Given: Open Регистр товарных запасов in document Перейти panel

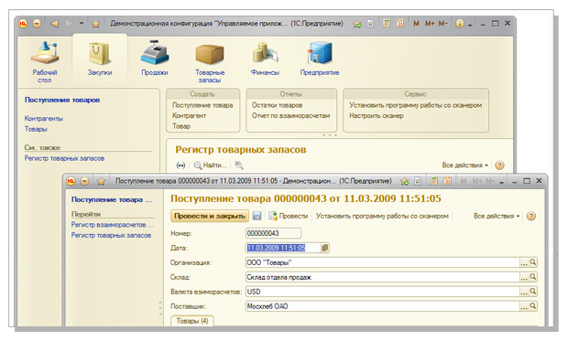Looking at the screenshot, I should coord(111,235).
